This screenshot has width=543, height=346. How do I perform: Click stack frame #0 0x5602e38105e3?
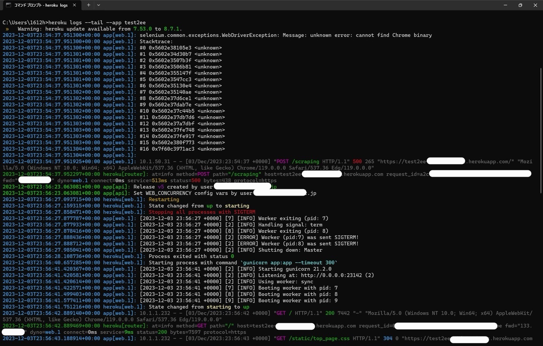pos(181,48)
